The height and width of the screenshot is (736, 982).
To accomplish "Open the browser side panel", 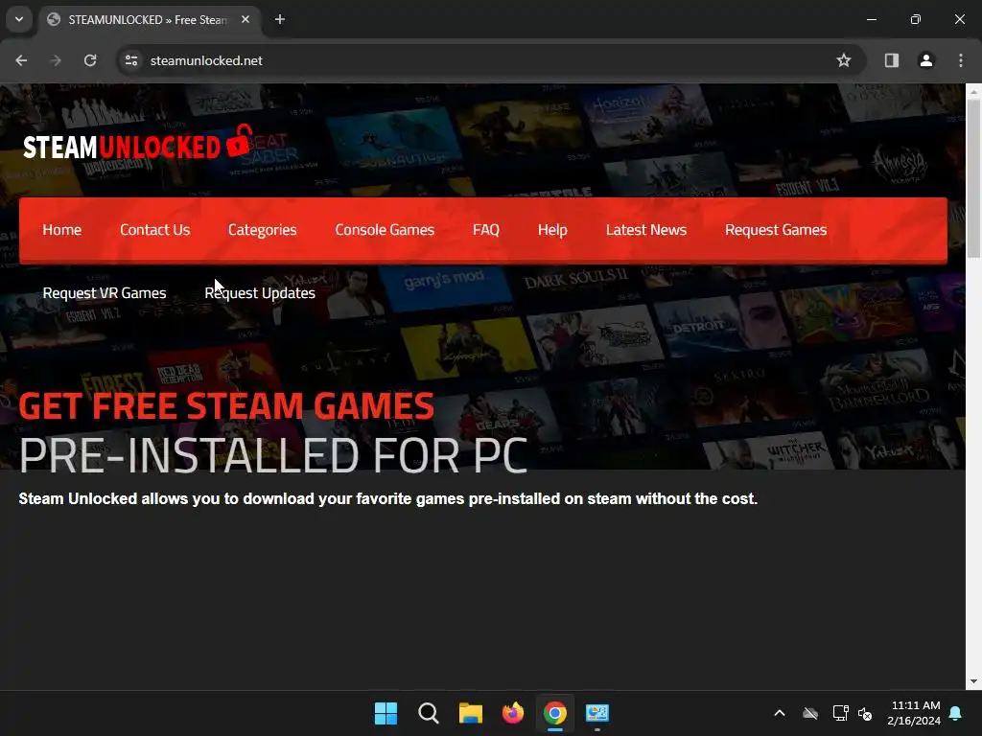I will coord(891,60).
